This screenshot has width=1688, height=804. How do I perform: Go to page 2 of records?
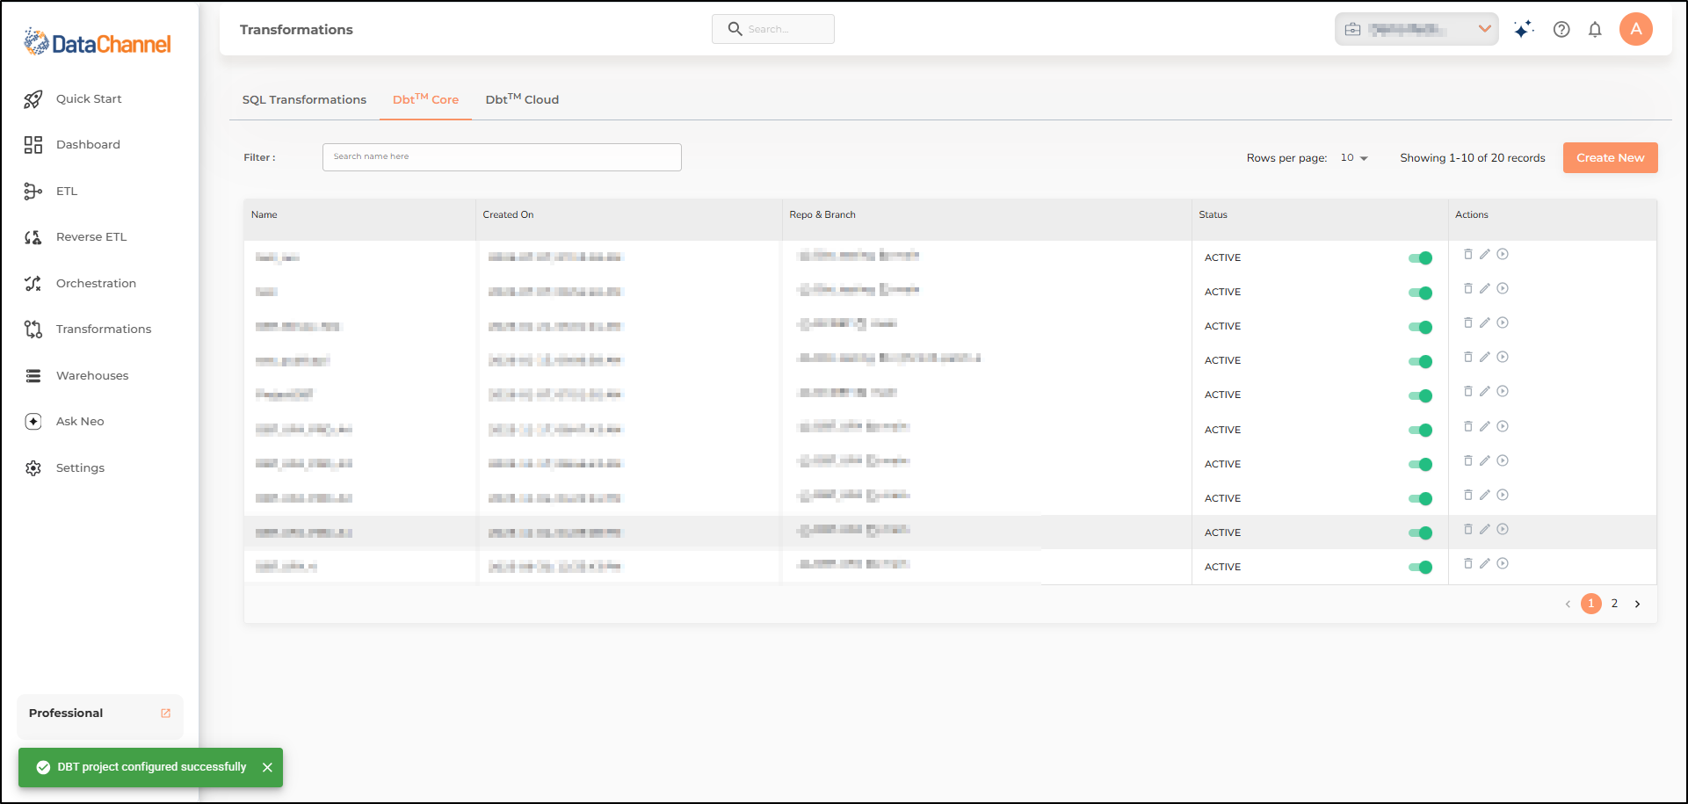click(1614, 604)
